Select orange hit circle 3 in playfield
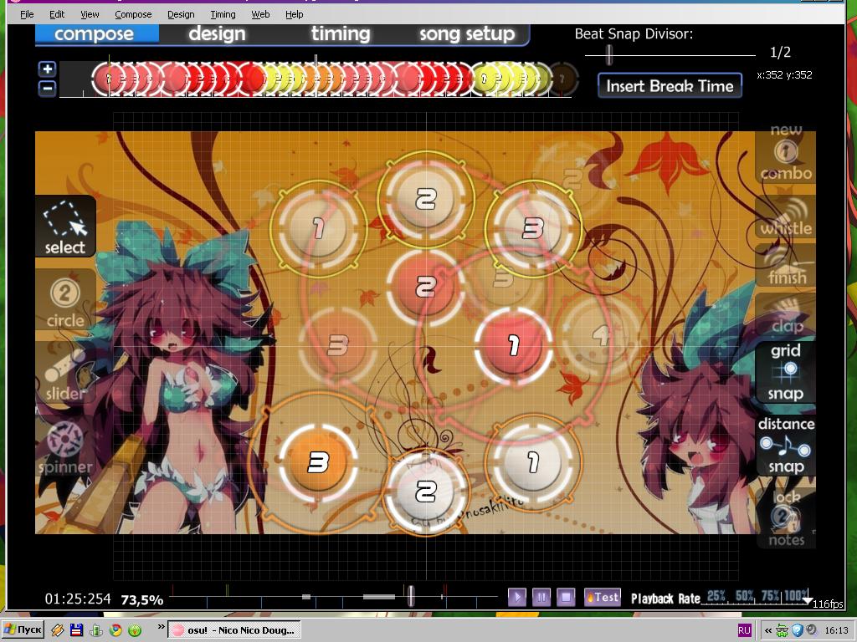Screen dimensions: 857x642 tap(318, 463)
